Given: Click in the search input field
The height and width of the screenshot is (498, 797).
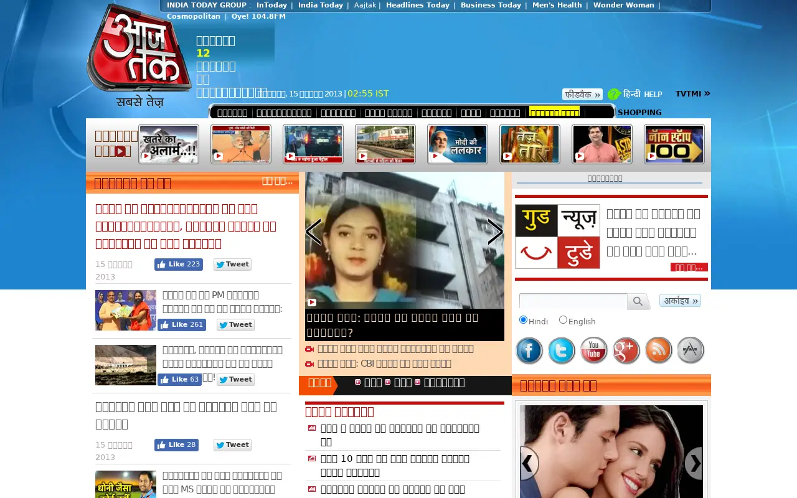Looking at the screenshot, I should tap(573, 301).
